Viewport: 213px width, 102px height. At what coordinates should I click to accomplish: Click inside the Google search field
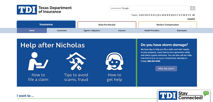pos(149,8)
